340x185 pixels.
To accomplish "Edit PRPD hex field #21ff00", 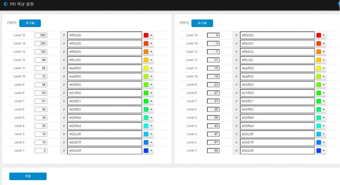I will click(105, 93).
